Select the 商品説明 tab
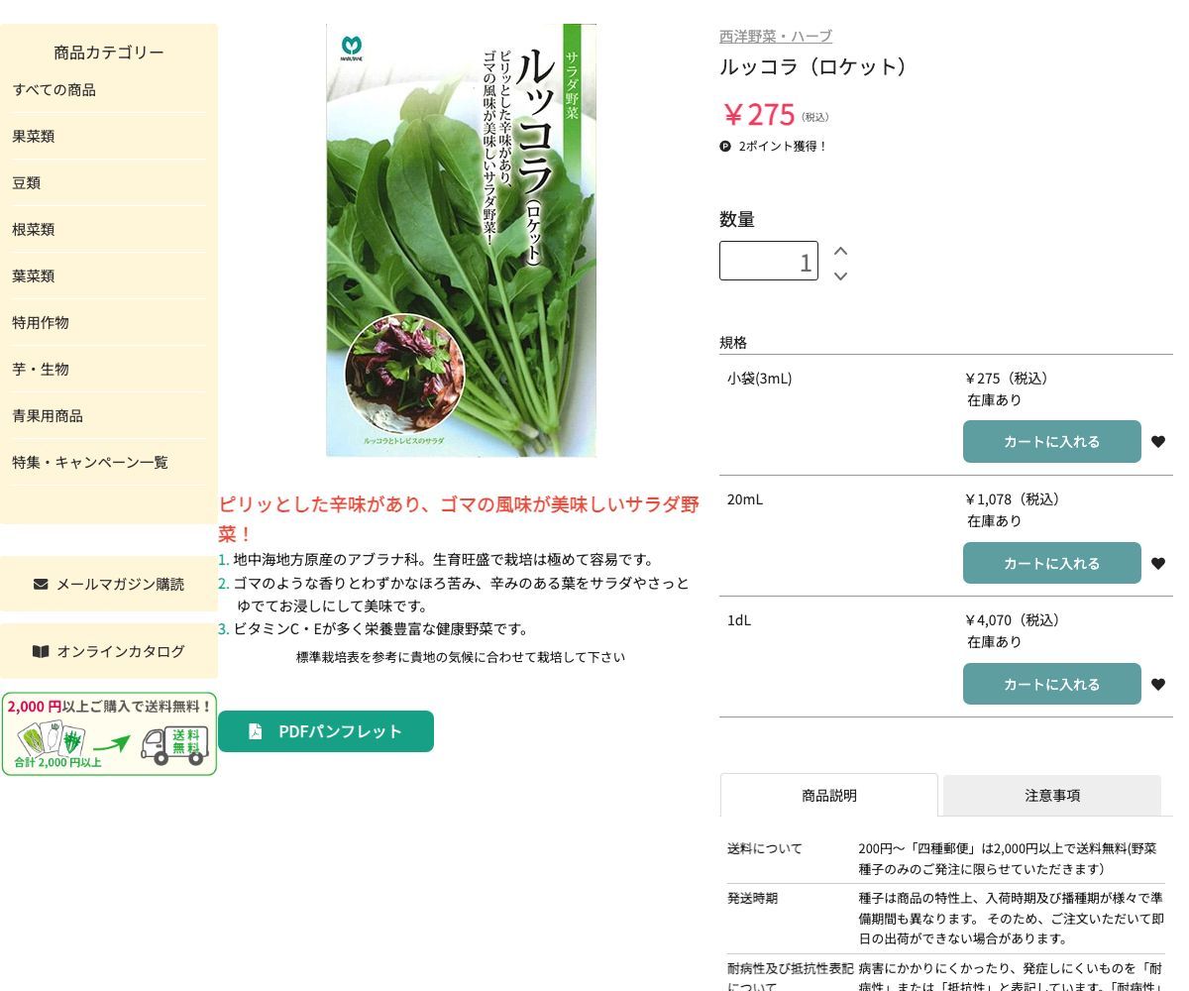The image size is (1189, 991). (828, 795)
